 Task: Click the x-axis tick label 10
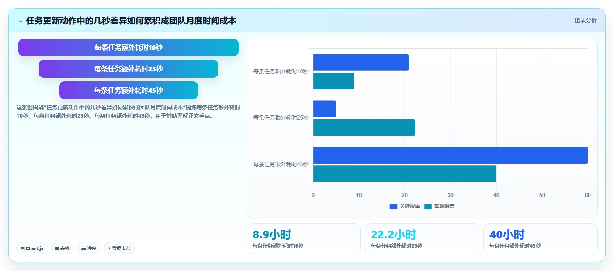[x=359, y=195]
